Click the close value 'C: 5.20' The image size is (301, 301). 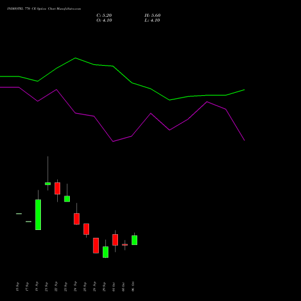point(104,16)
